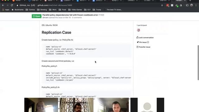Image resolution: width=199 pixels, height=112 pixels.
Task: Open the gray square extension icon
Action: 172,5
